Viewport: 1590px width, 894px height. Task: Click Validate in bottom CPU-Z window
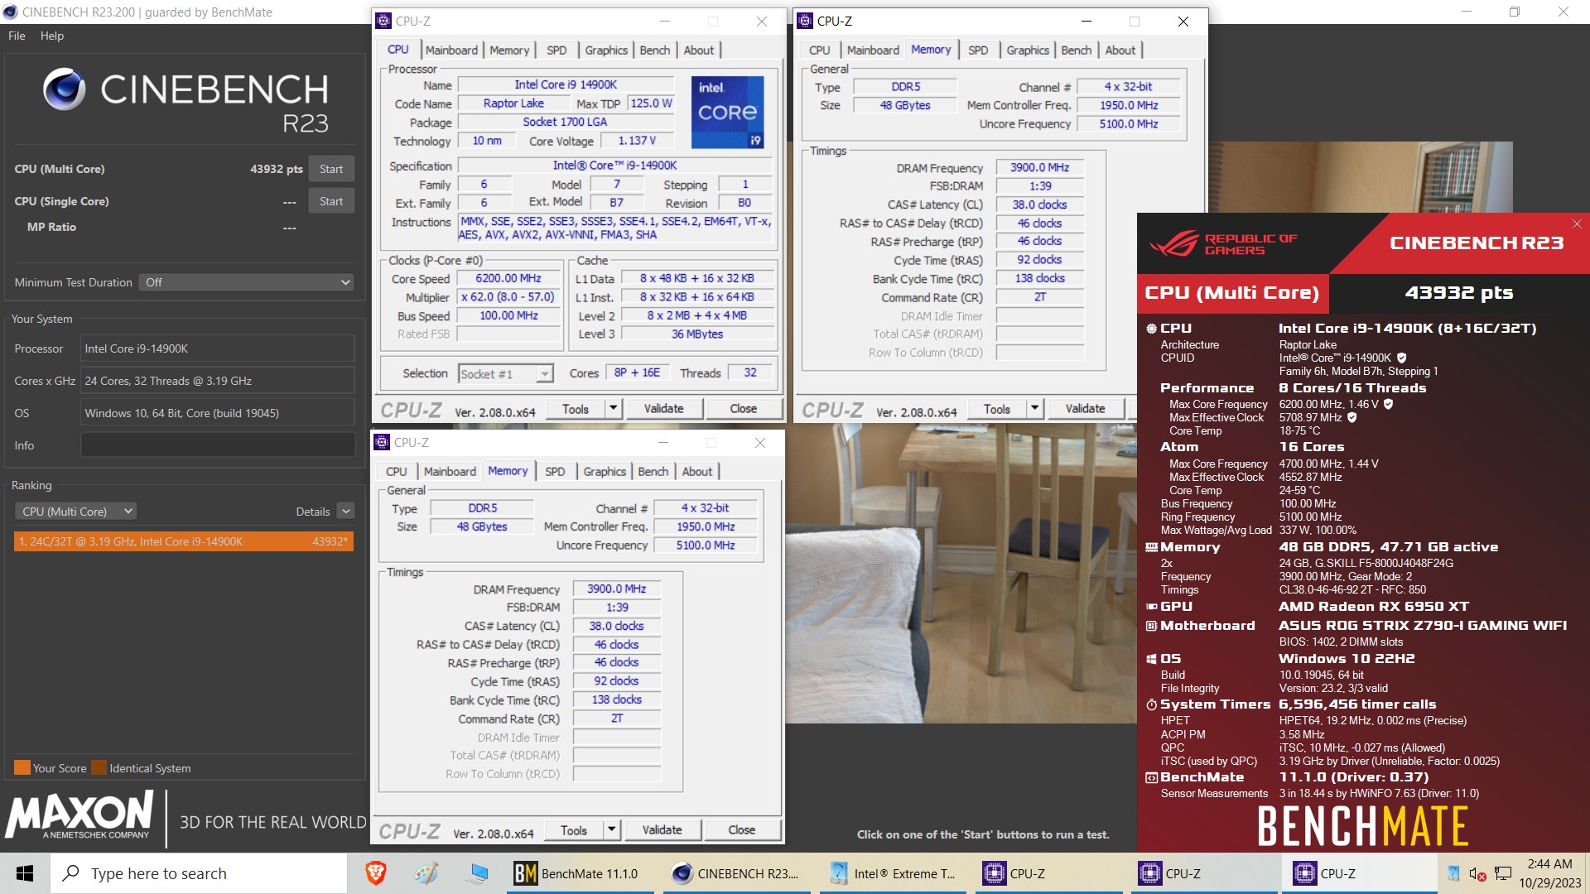pyautogui.click(x=662, y=829)
